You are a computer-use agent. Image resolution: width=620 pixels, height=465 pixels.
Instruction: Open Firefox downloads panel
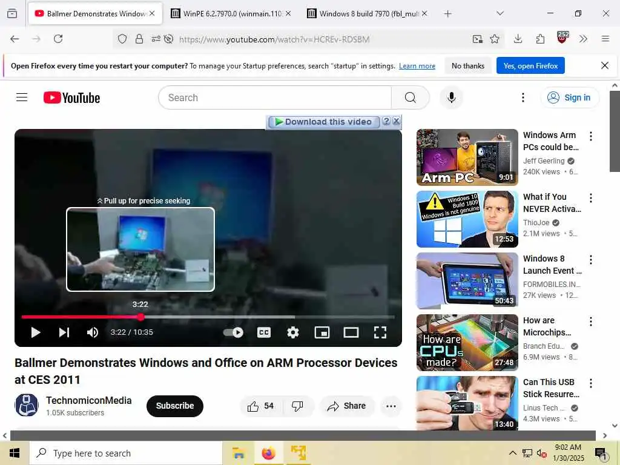pos(518,39)
